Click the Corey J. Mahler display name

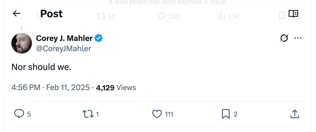(64, 38)
